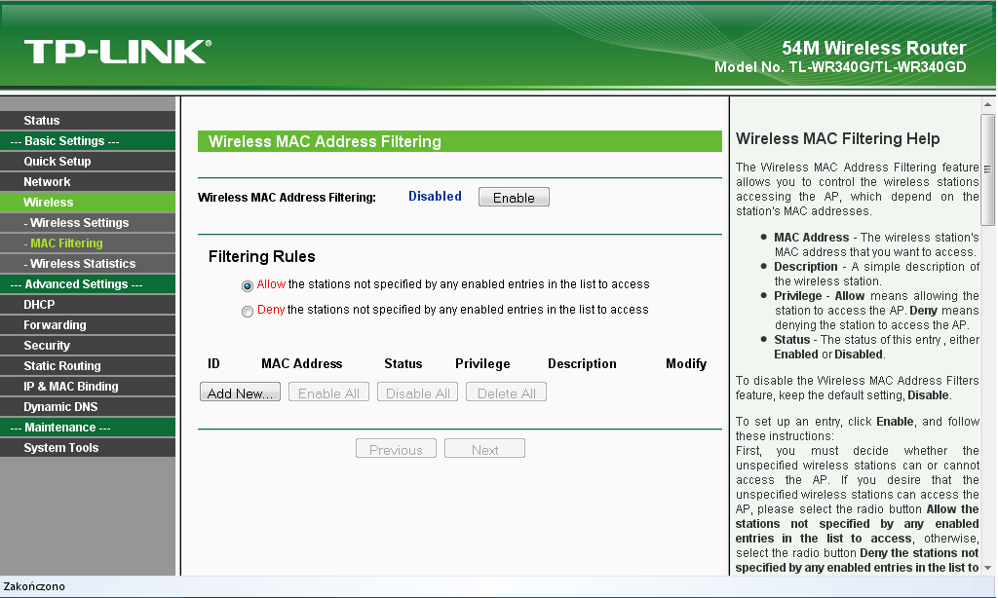Select Deny unspecified stations radio button
Screen dimensions: 998x598
pos(248,312)
